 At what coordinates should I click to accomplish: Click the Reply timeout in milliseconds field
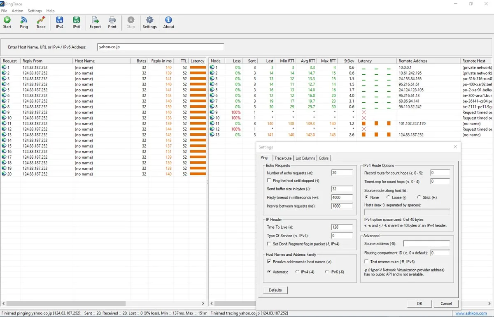(342, 198)
